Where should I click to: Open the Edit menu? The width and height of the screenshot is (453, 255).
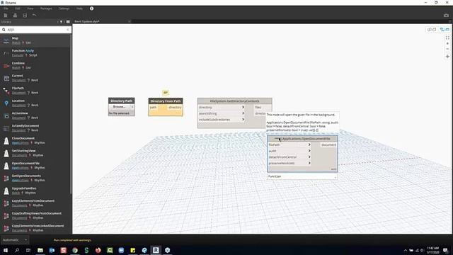(x=18, y=8)
